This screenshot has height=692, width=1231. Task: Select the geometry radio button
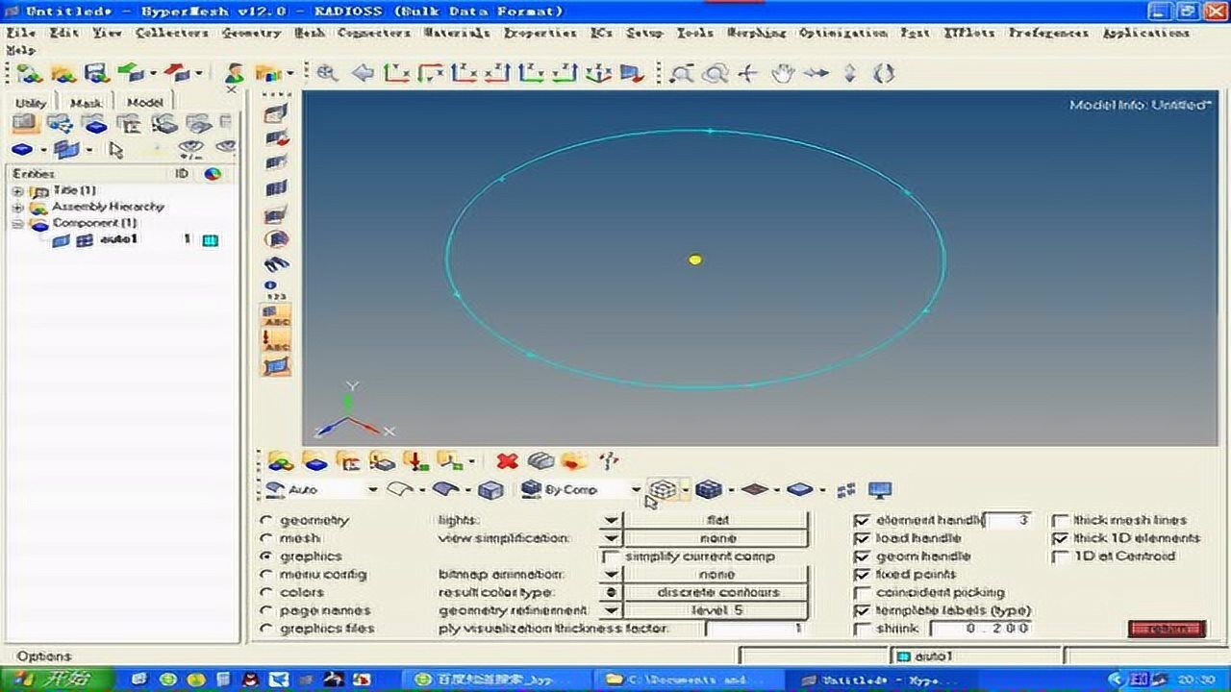[x=266, y=521]
